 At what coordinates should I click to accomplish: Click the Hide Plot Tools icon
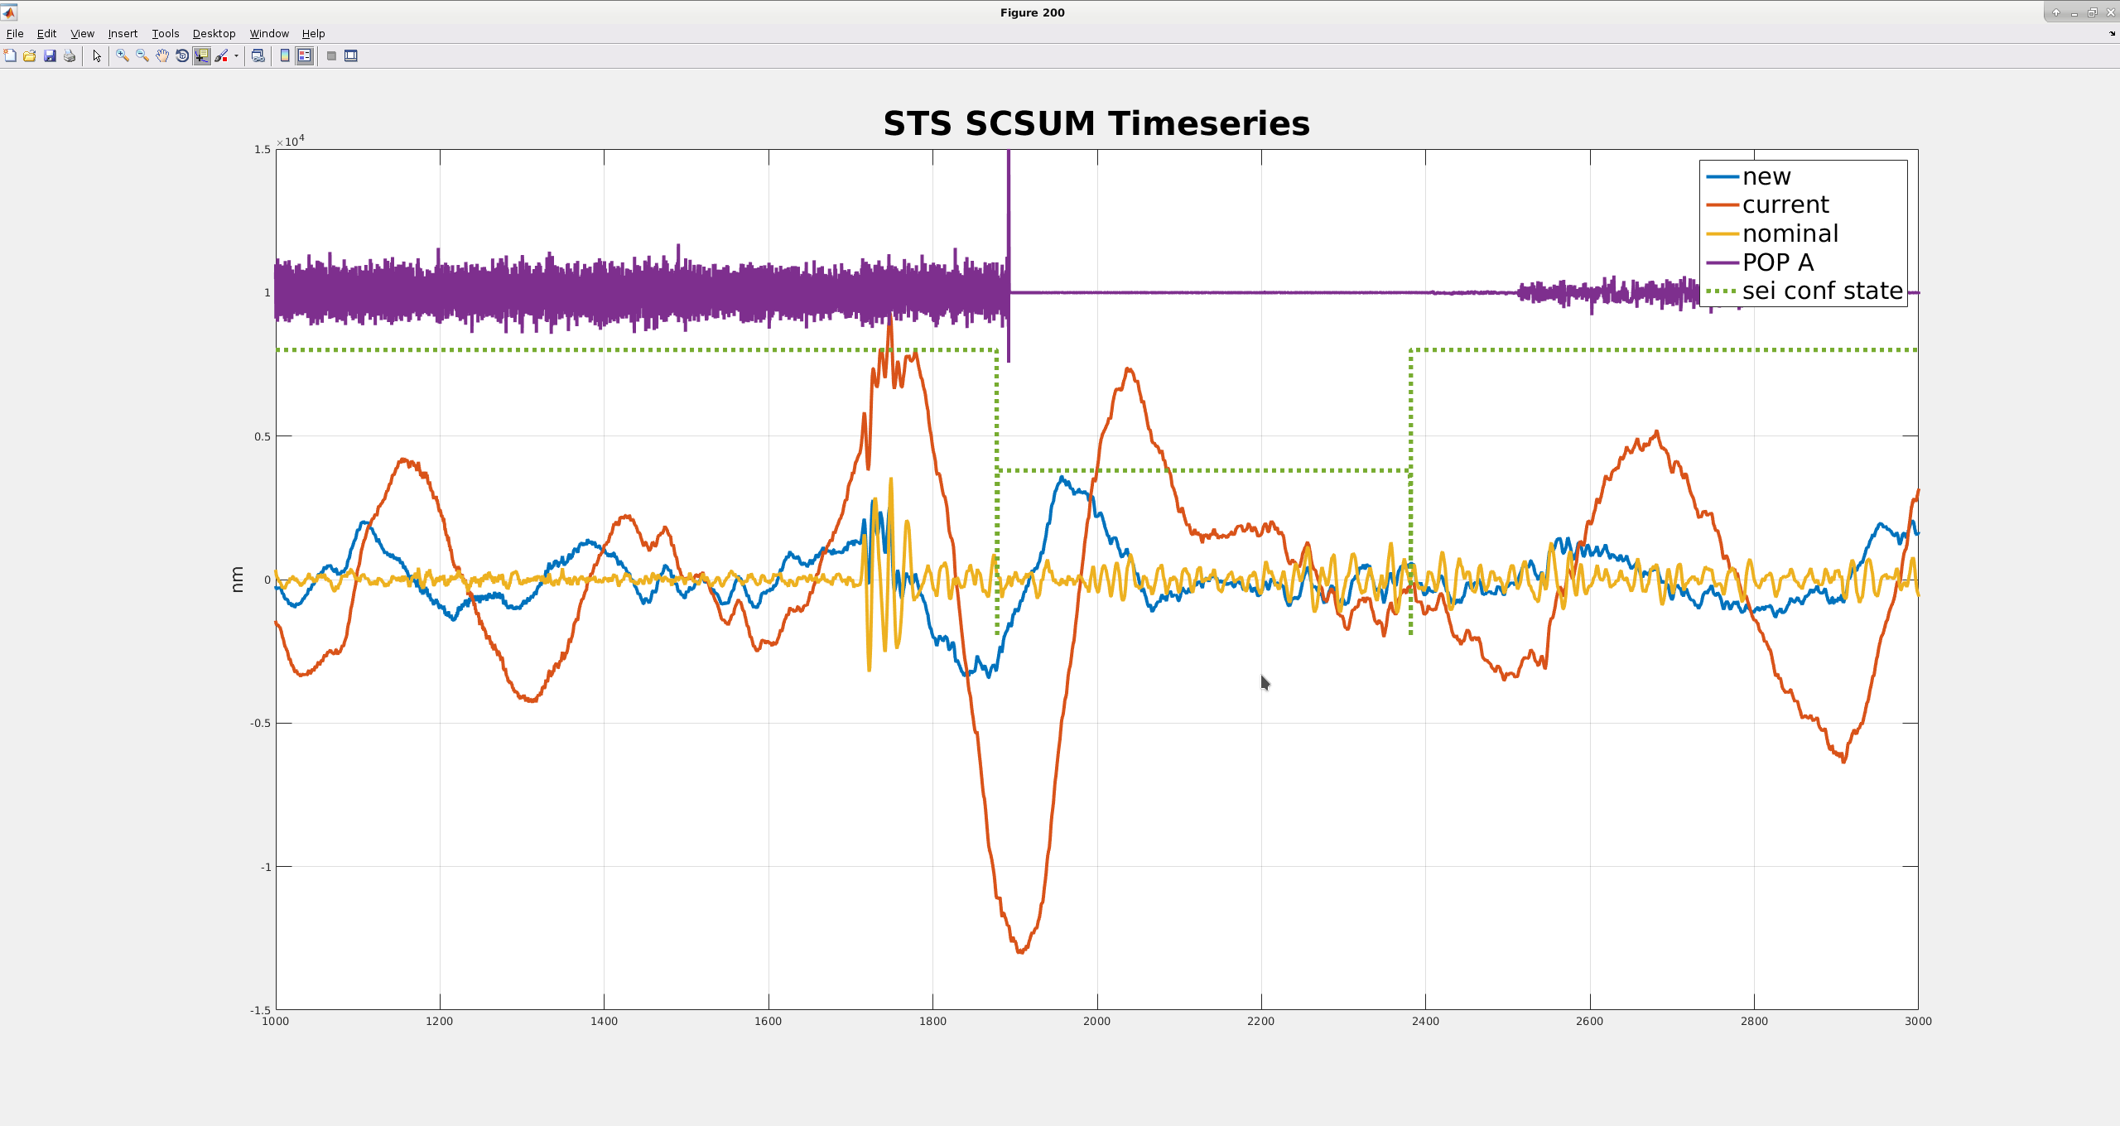pyautogui.click(x=331, y=55)
